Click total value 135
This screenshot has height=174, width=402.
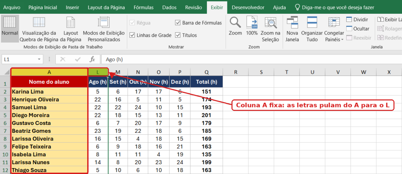click(x=206, y=154)
